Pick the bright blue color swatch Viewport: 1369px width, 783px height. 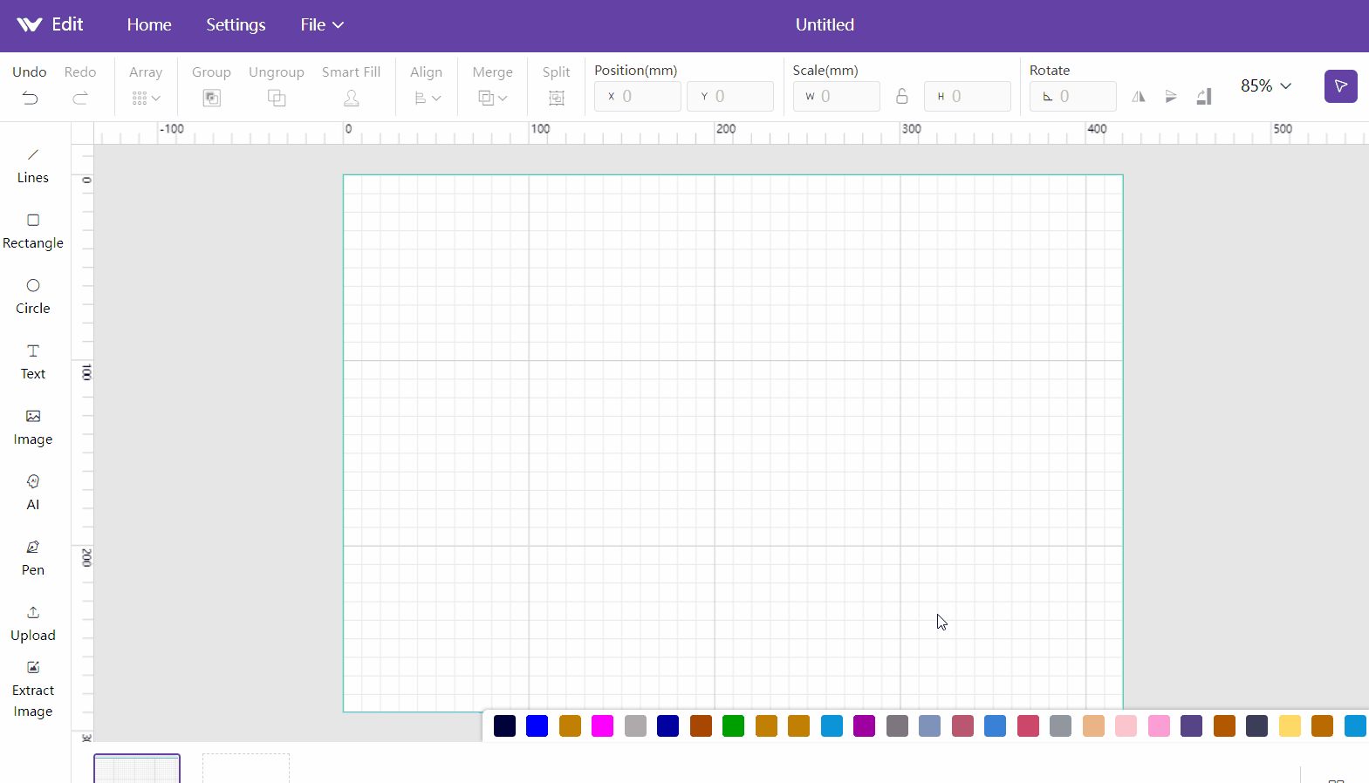[x=537, y=725]
